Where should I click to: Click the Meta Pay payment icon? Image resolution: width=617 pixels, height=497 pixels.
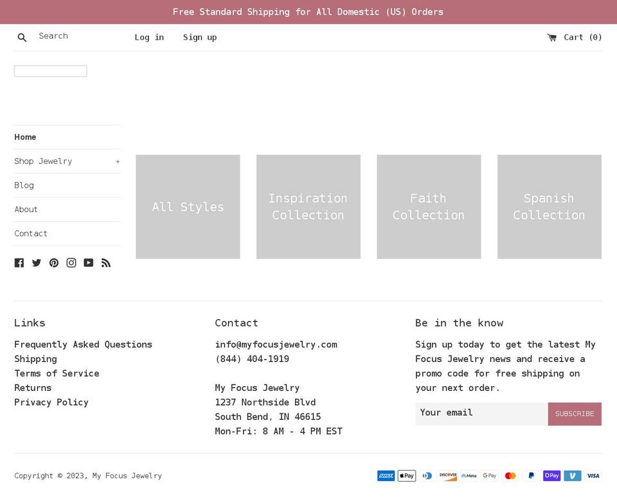(469, 476)
